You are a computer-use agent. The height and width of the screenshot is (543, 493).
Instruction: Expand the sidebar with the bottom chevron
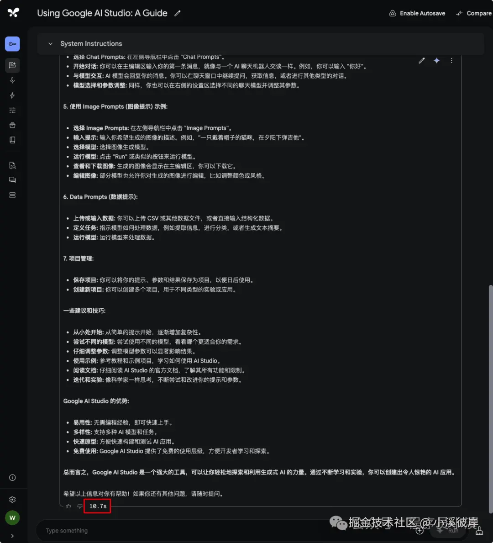pos(12,536)
